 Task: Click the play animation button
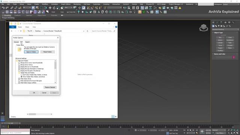(x=190, y=130)
